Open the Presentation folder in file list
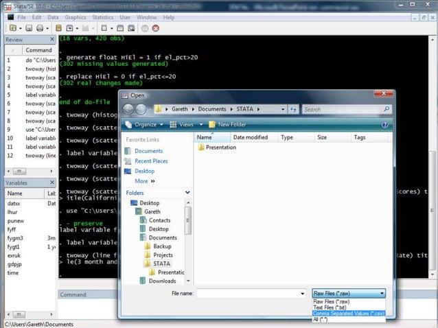This screenshot has width=438, height=328. pyautogui.click(x=220, y=148)
